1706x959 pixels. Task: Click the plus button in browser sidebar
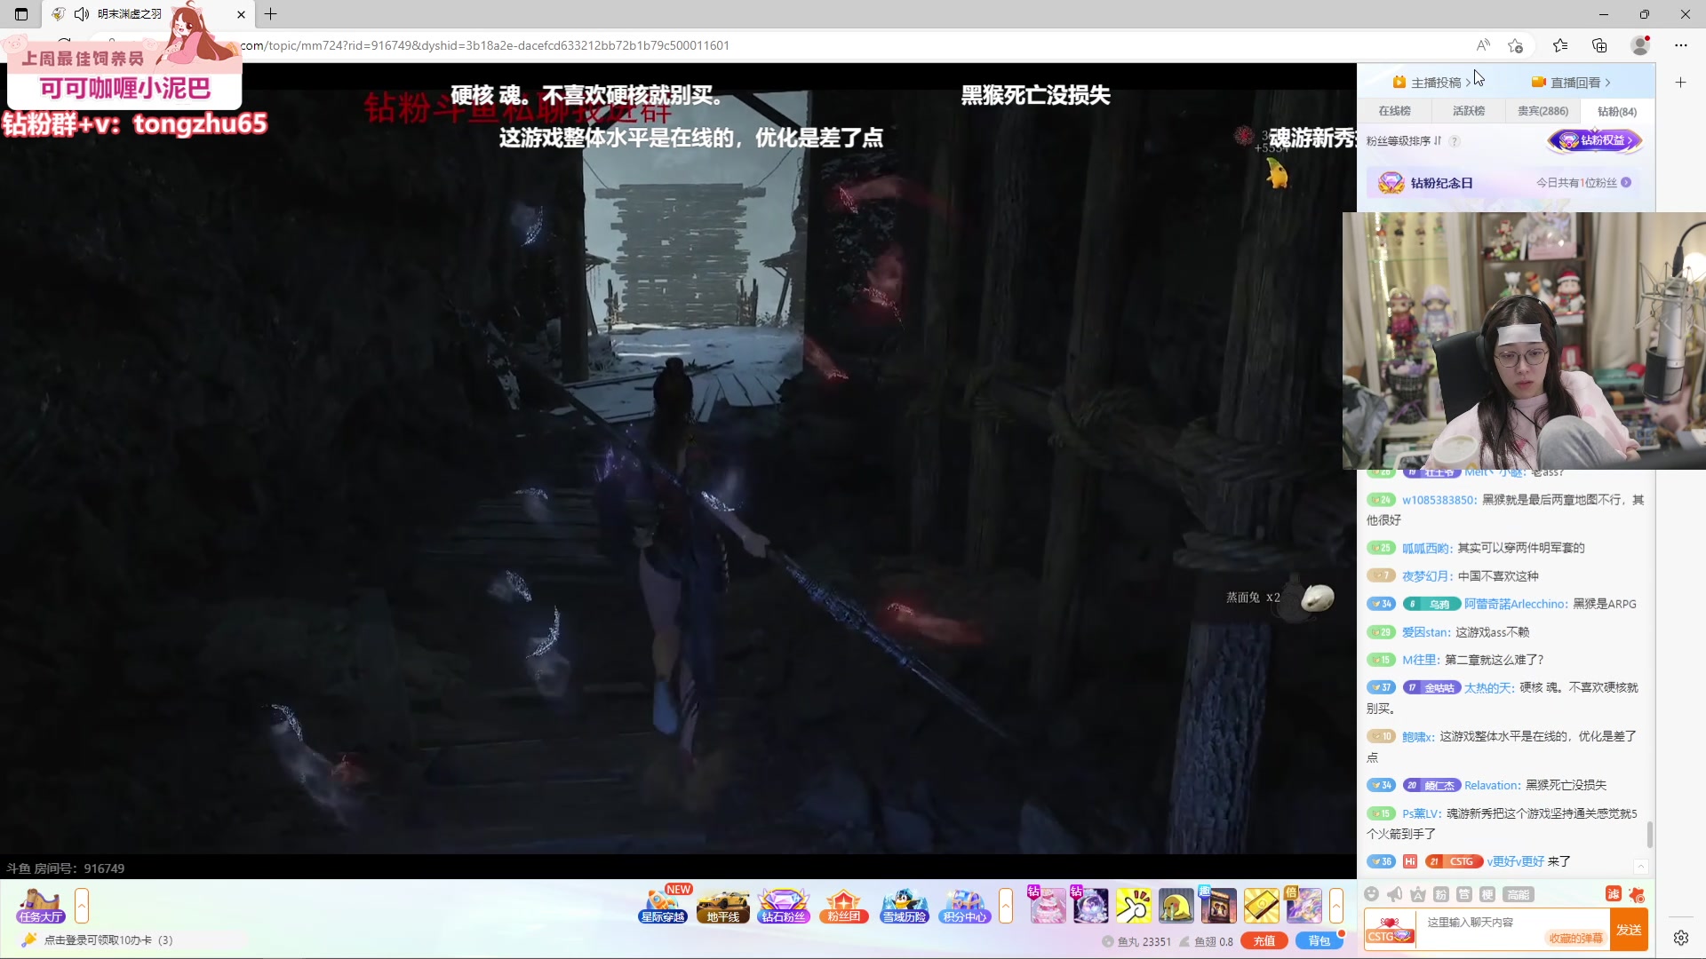click(1680, 83)
